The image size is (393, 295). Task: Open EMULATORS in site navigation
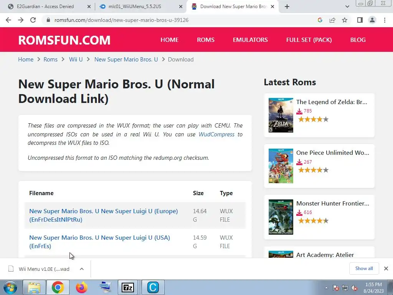click(250, 40)
